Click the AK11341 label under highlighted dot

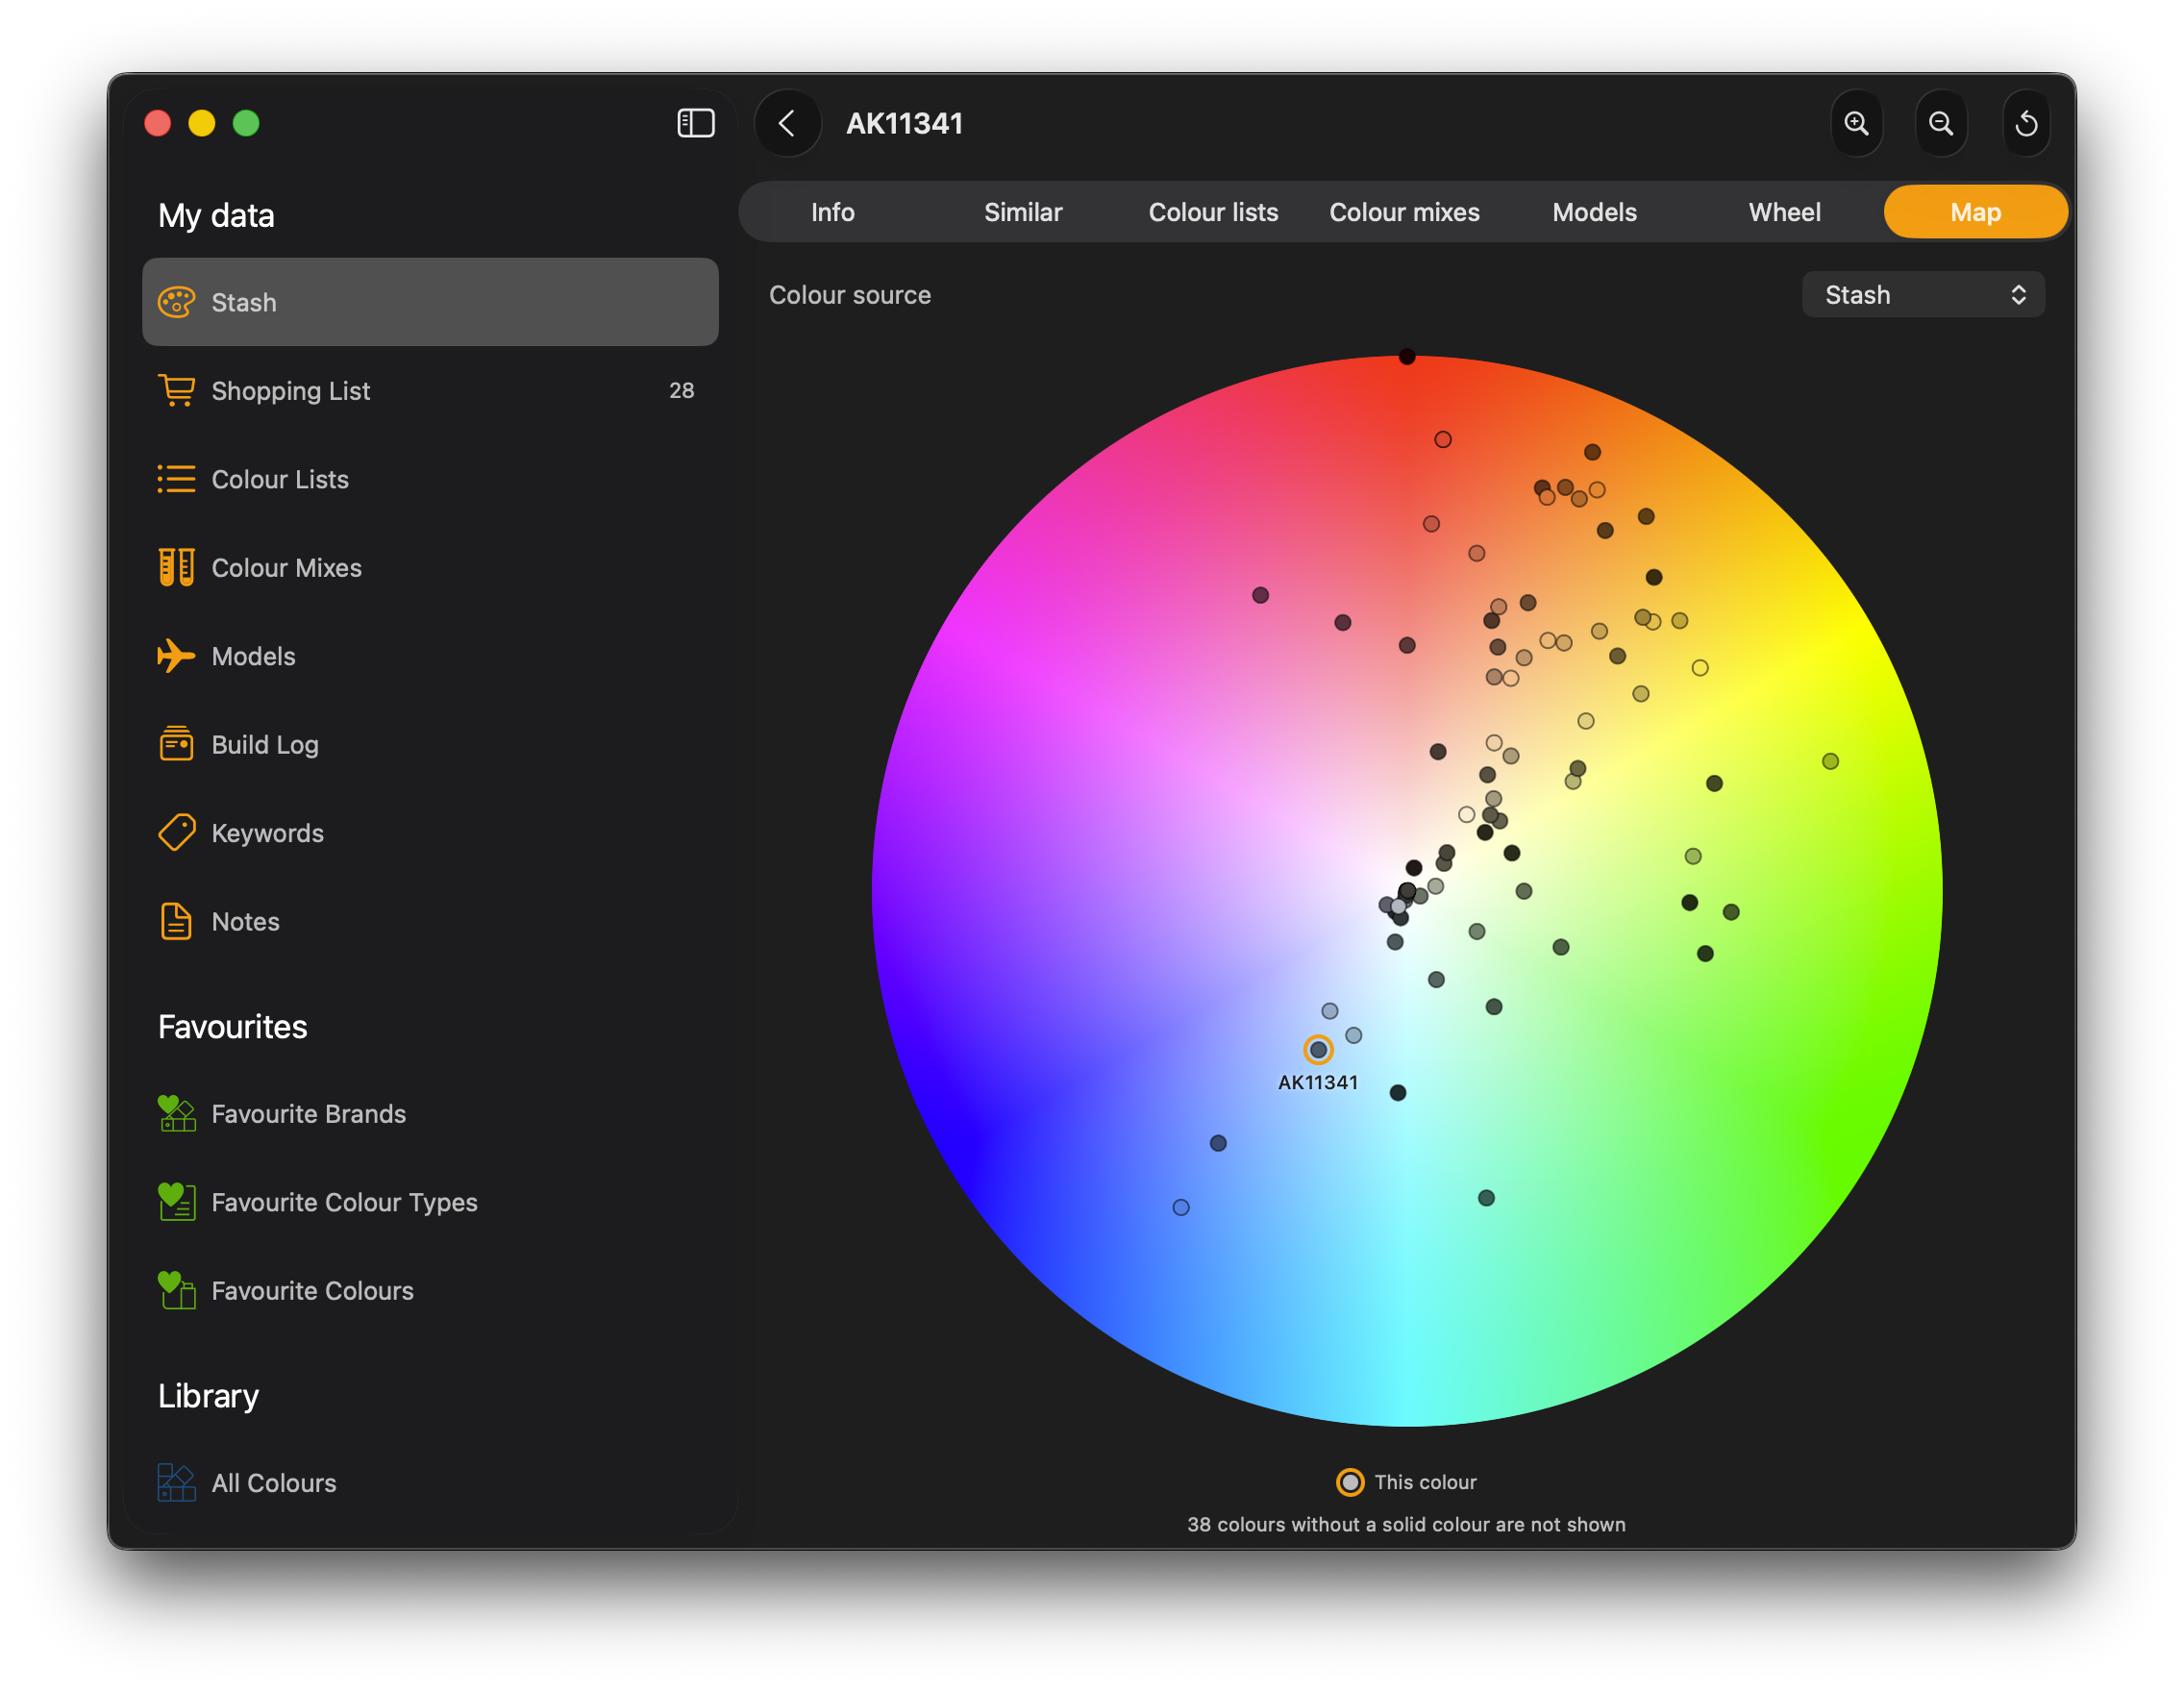(1318, 1082)
